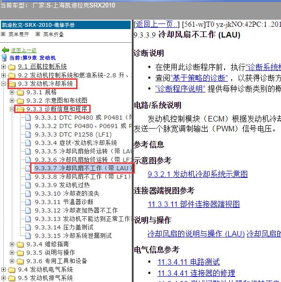Click page icon of 9.3.3.9 发动机过热
Screen dimensions: 281x282
click(x=28, y=185)
